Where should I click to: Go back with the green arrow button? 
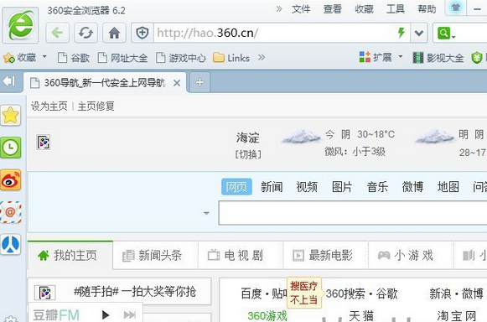pos(58,33)
